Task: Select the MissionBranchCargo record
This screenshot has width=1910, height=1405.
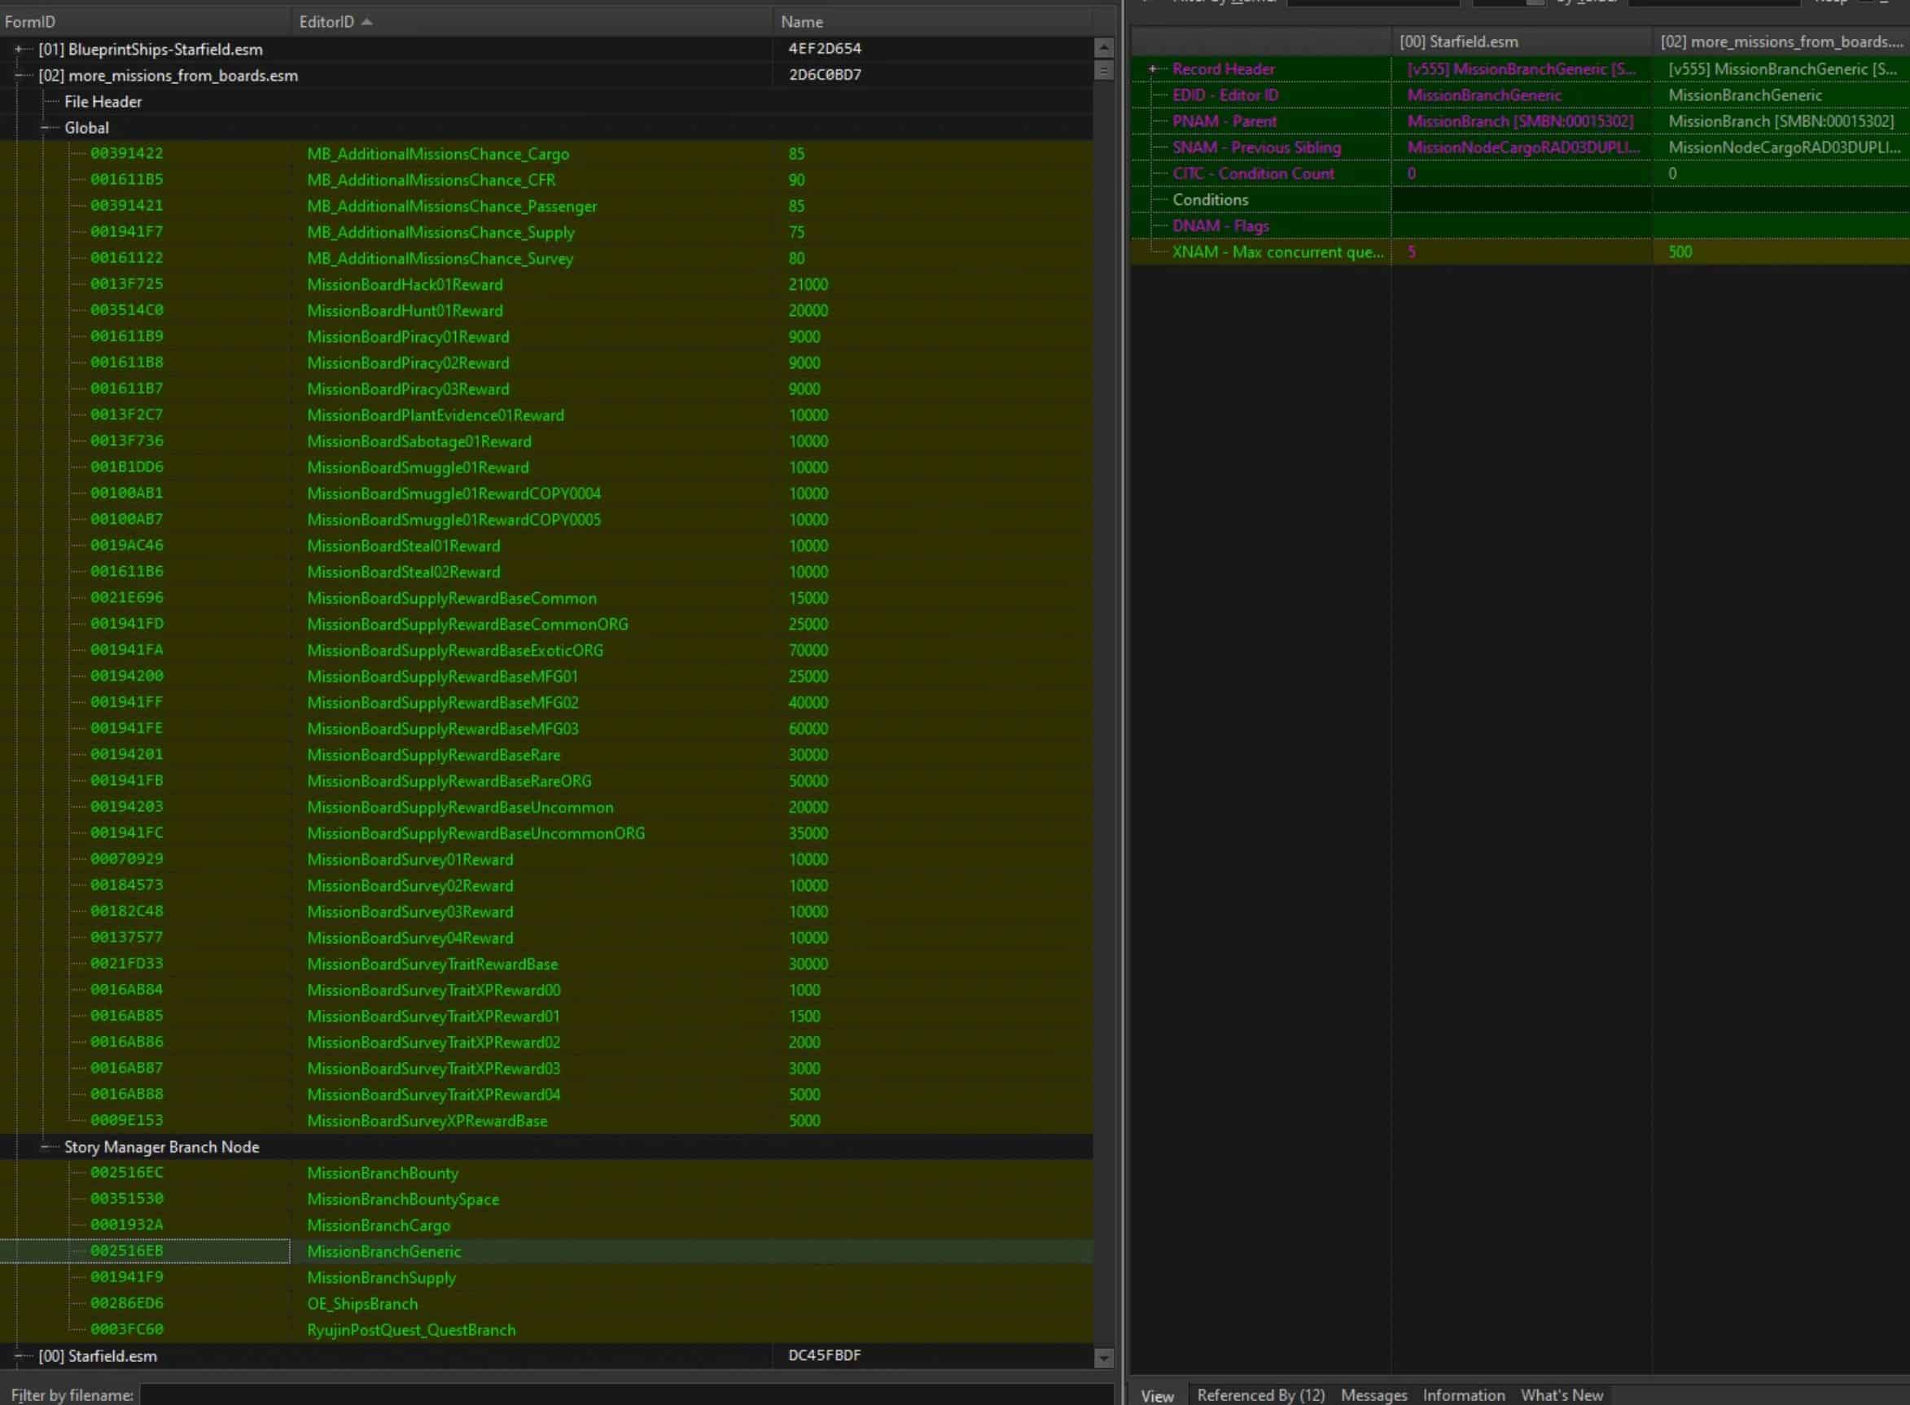Action: 379,1226
